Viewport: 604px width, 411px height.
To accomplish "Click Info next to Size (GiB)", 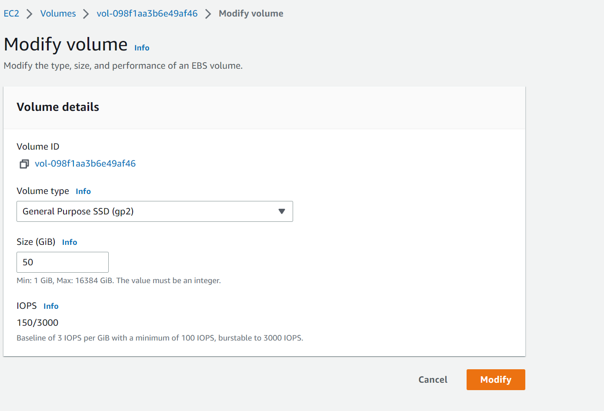I will pyautogui.click(x=70, y=242).
